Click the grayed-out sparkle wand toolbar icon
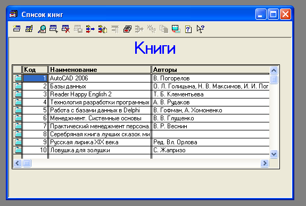This screenshot has height=206, width=306. click(152, 29)
